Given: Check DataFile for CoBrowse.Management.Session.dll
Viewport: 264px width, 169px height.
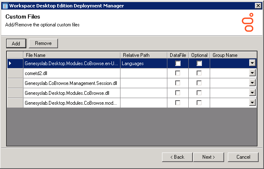Looking at the screenshot, I should coord(178,83).
